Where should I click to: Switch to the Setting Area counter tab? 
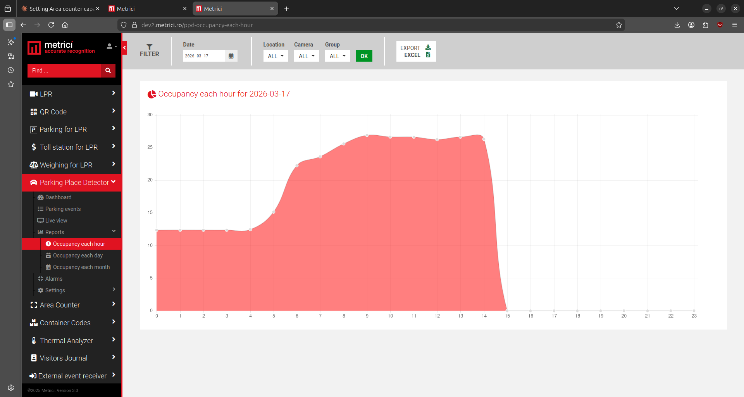60,9
